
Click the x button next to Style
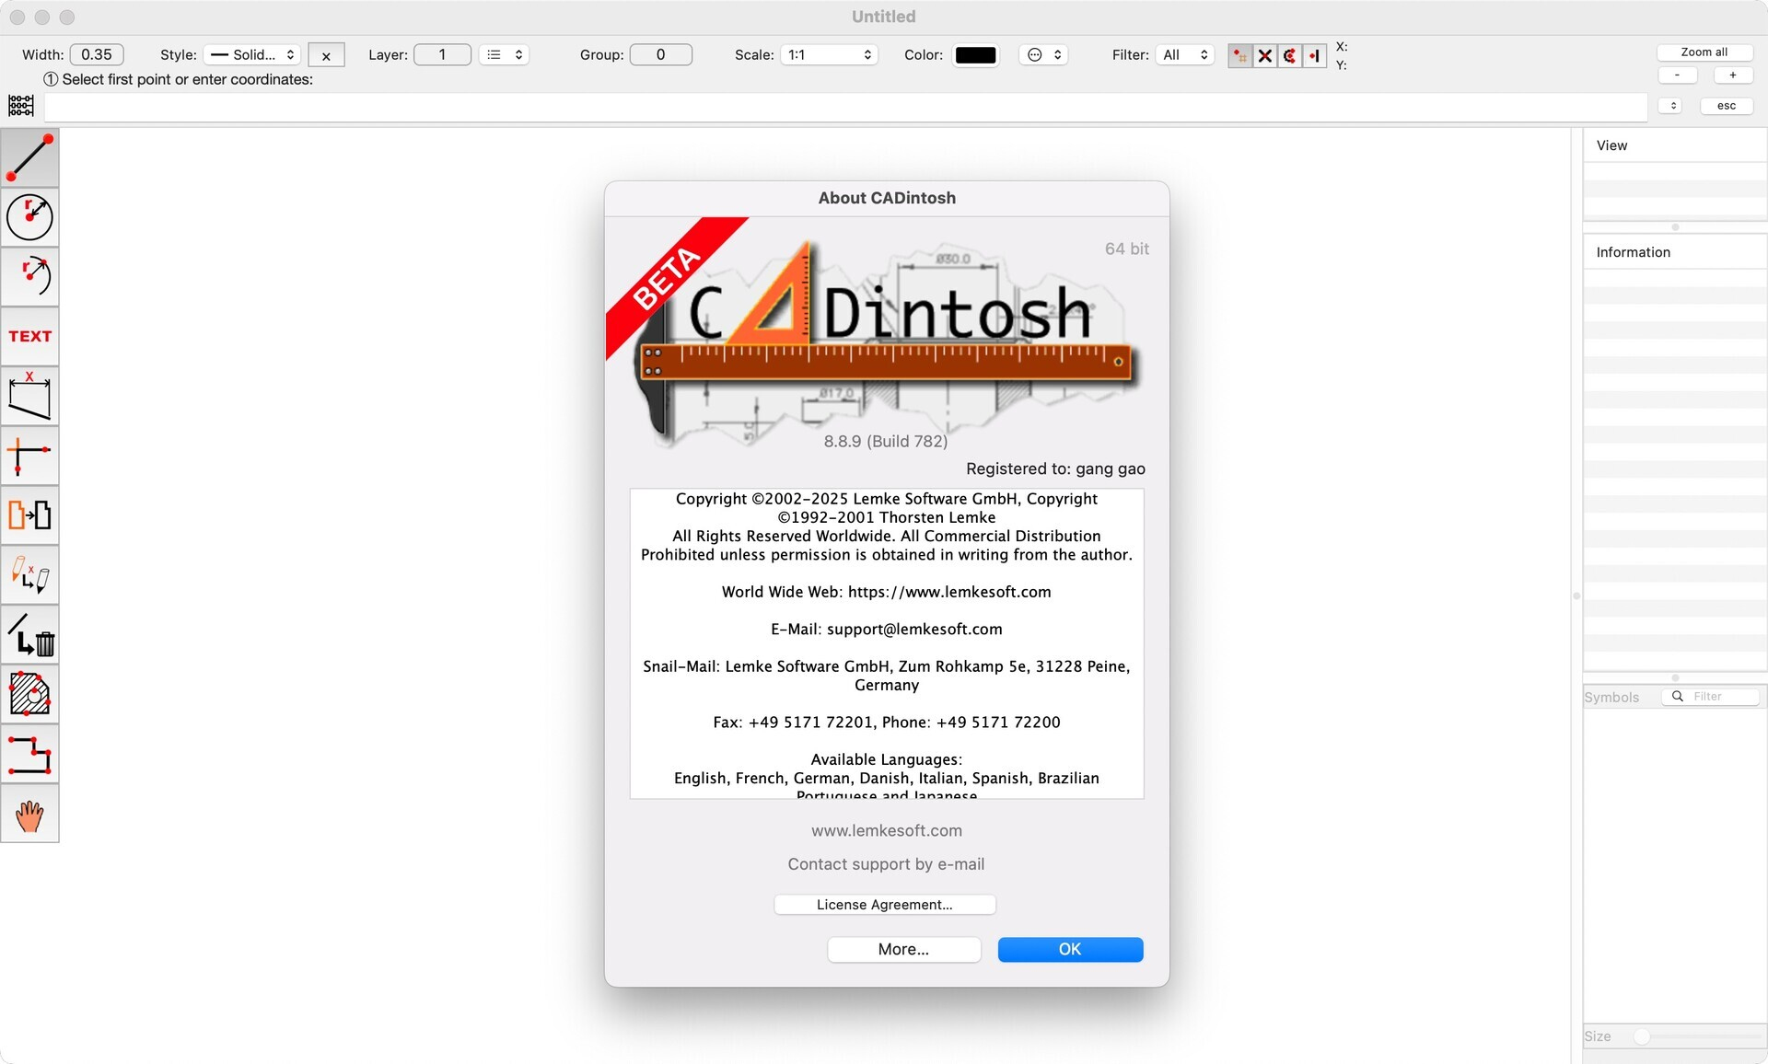click(326, 55)
